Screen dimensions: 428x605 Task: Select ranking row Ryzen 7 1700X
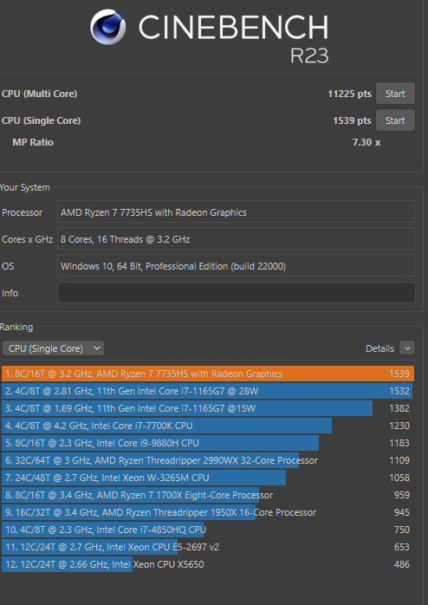[x=208, y=495]
